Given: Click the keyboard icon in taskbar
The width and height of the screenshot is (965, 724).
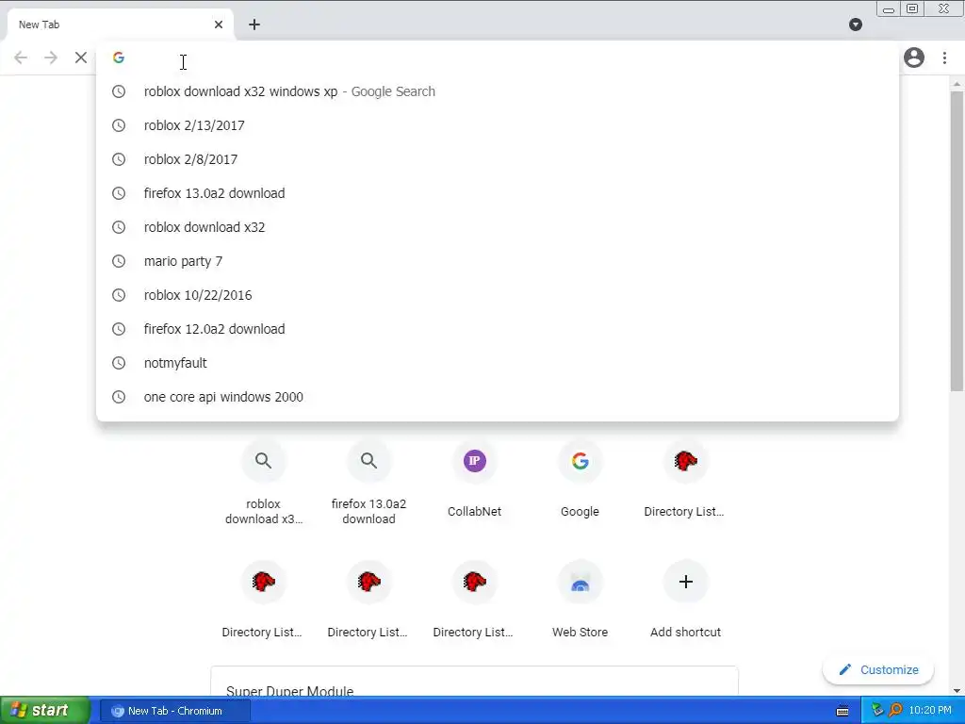Looking at the screenshot, I should (843, 711).
